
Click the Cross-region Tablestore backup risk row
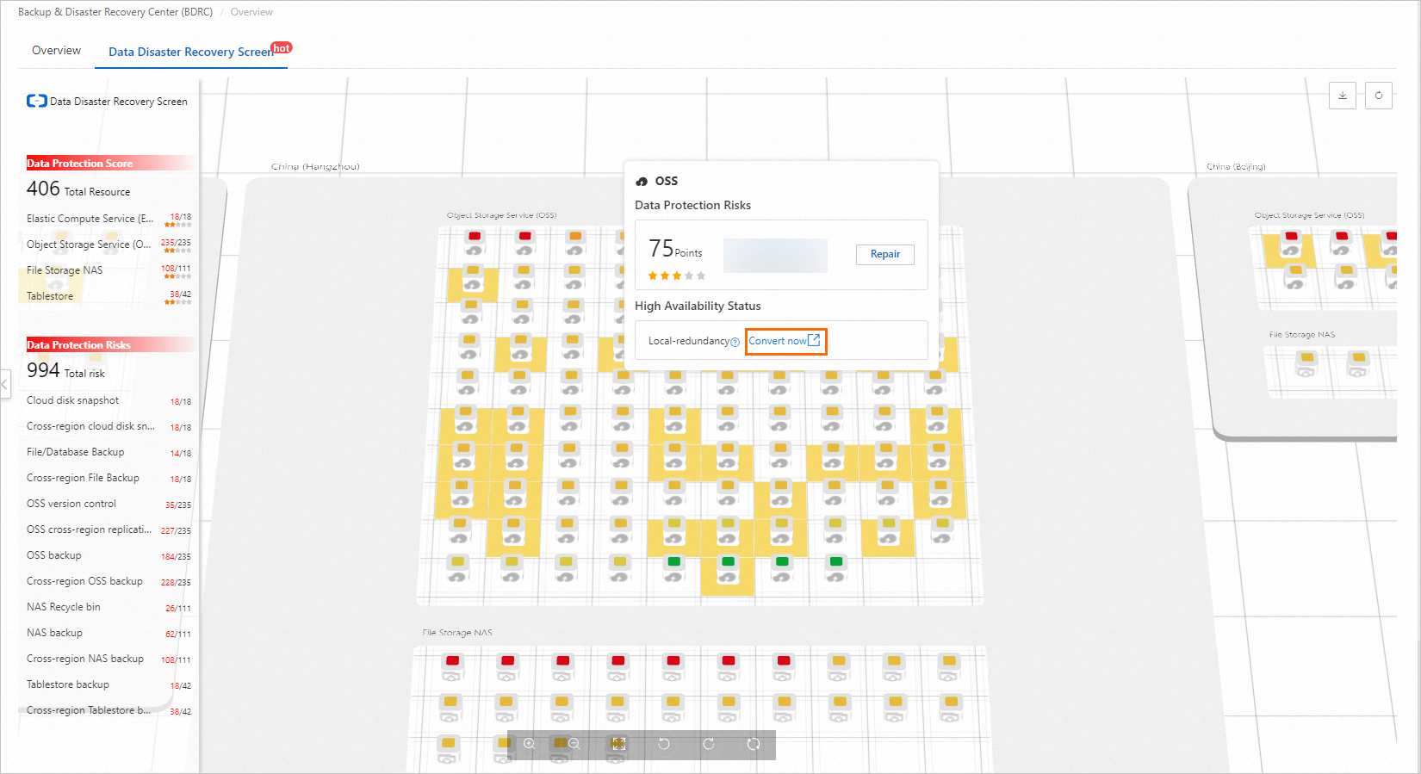[x=109, y=711]
